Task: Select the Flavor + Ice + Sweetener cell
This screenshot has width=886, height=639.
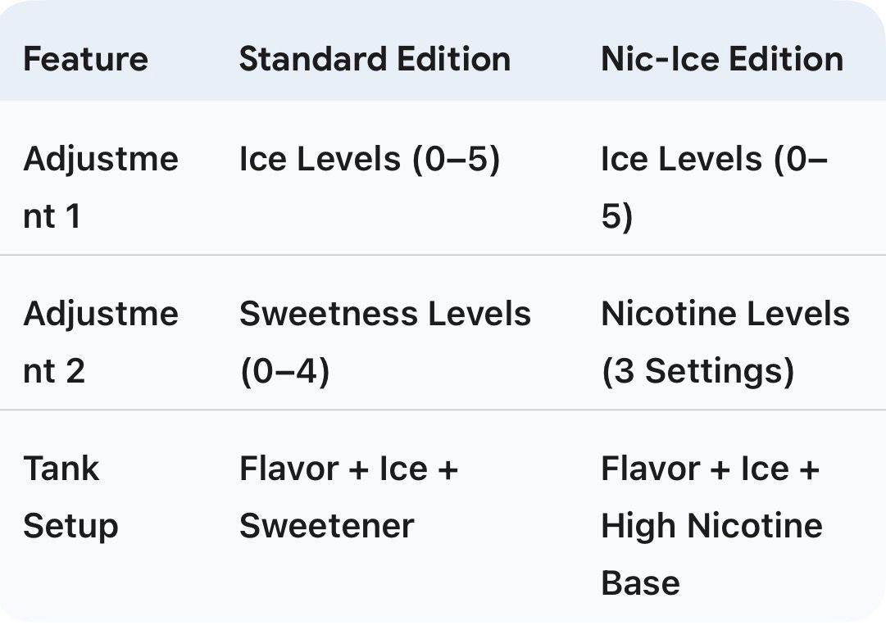Action: 348,497
